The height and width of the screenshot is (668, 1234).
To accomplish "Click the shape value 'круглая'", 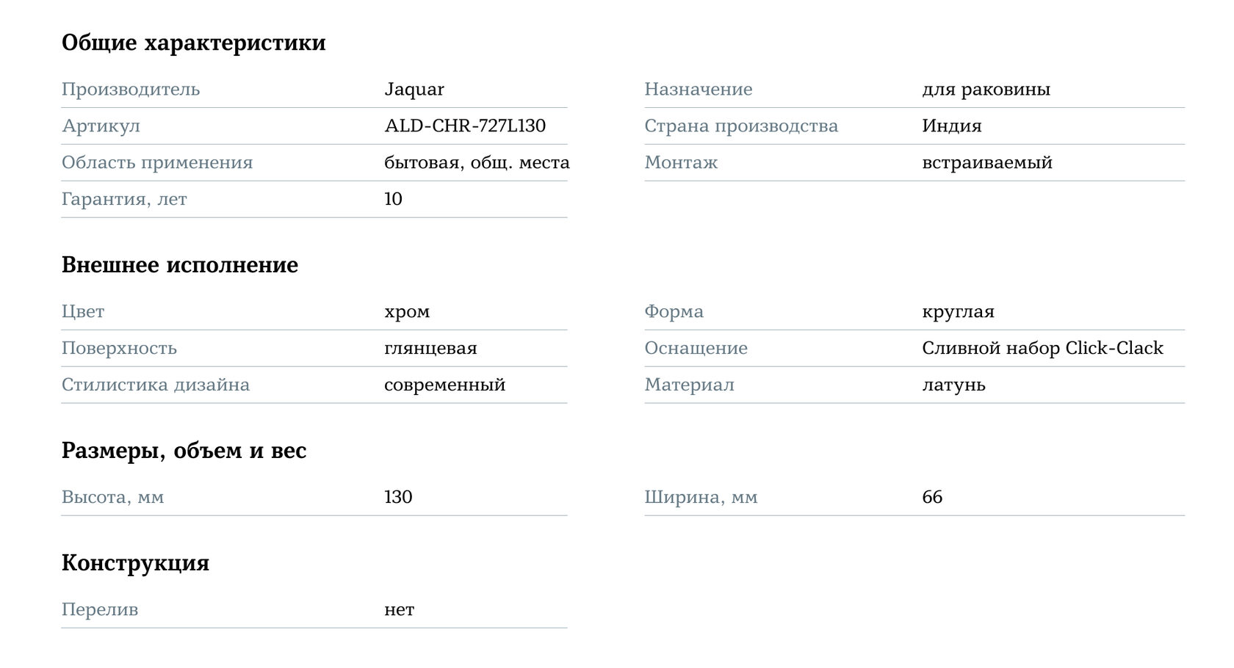I will coord(958,312).
